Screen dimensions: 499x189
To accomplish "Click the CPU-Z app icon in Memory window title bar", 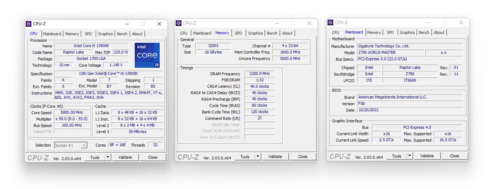I will pyautogui.click(x=179, y=23).
